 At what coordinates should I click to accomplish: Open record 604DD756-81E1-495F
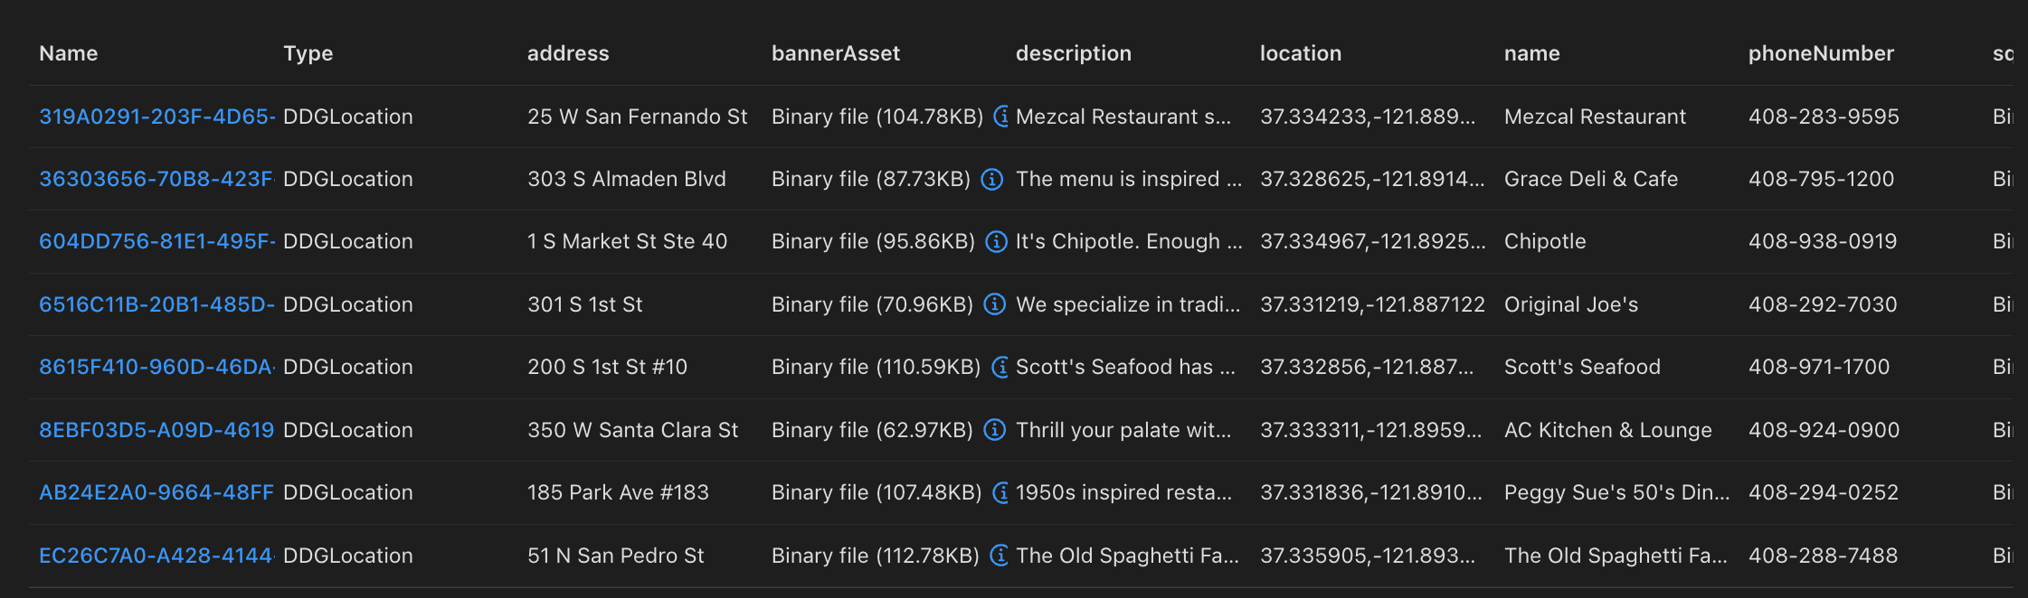[x=156, y=241]
